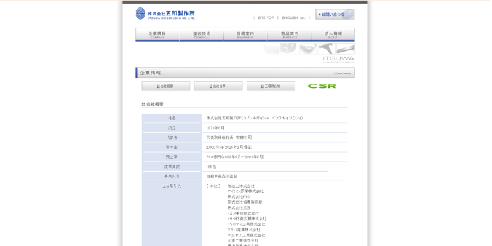Switch to the ENGLISH ver. page
This screenshot has height=246, width=492.
click(x=293, y=18)
